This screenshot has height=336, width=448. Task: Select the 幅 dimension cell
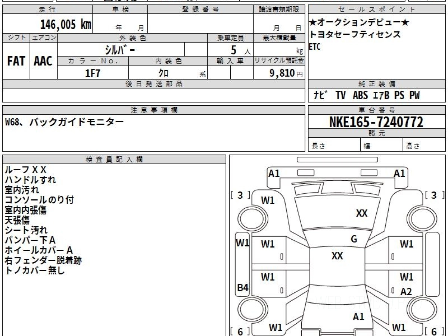click(382, 145)
